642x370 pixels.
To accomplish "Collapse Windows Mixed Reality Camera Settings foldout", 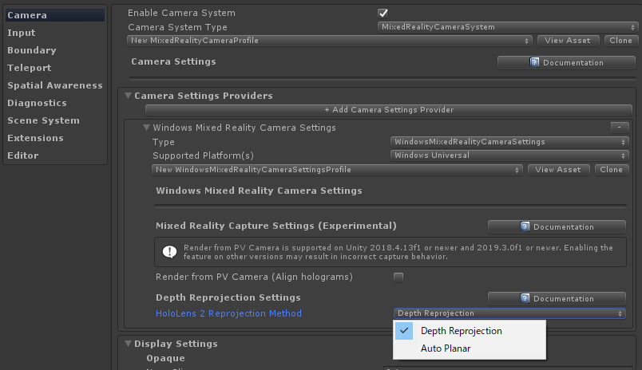I will pyautogui.click(x=147, y=128).
